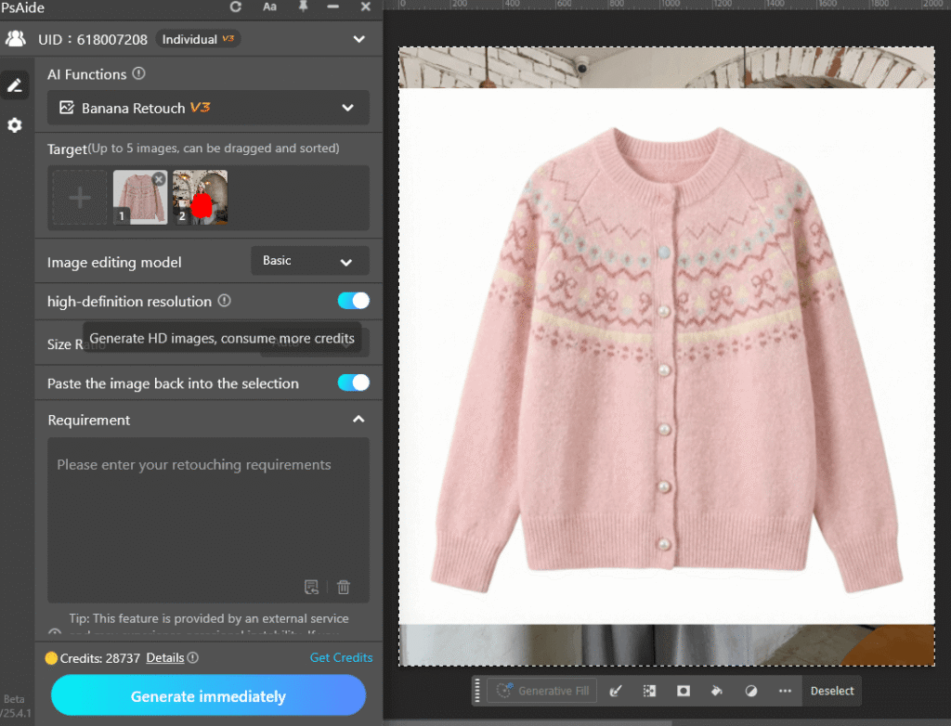Toggle Paste the image back into selection

click(x=353, y=382)
